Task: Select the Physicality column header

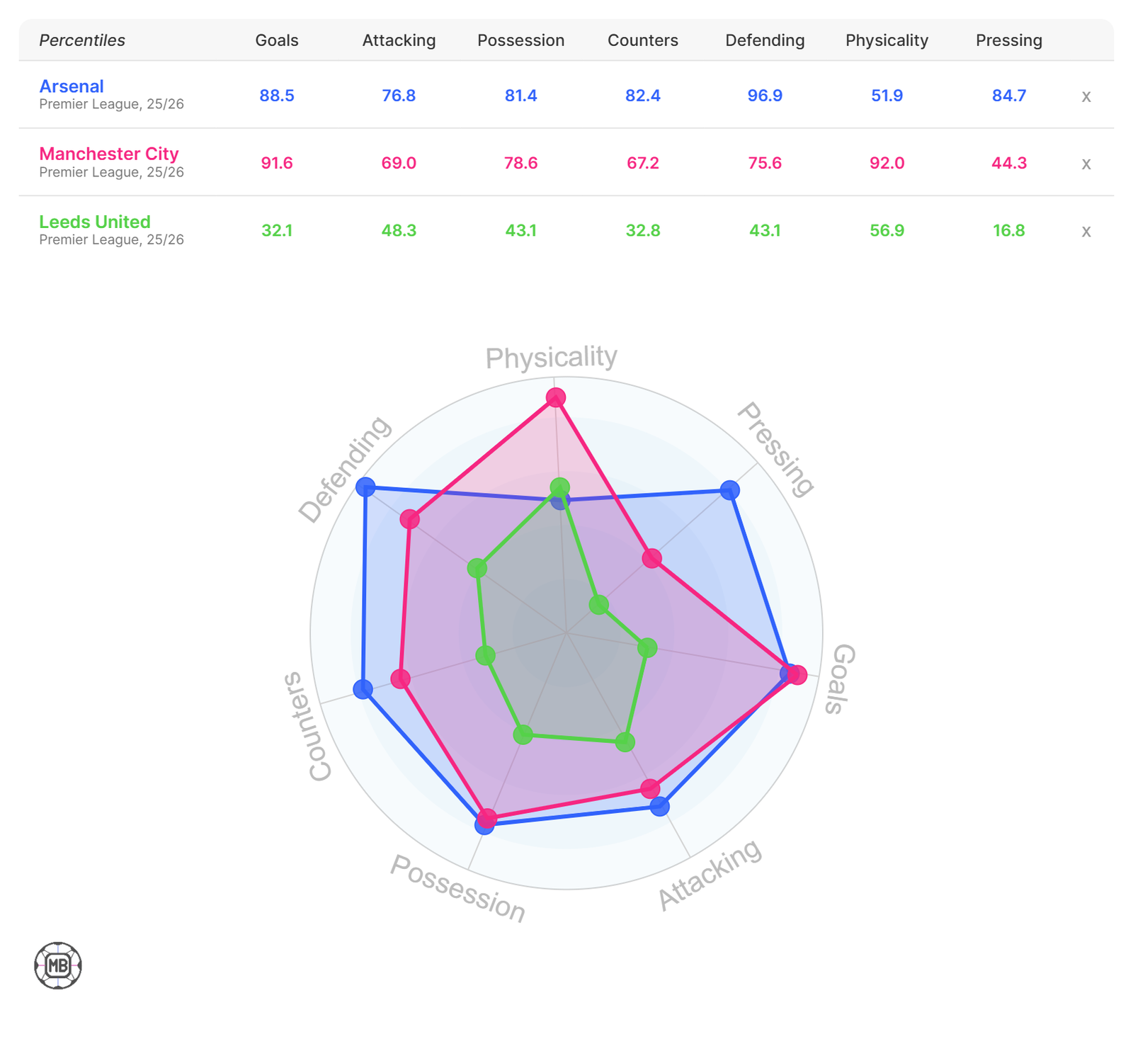Action: [x=887, y=40]
